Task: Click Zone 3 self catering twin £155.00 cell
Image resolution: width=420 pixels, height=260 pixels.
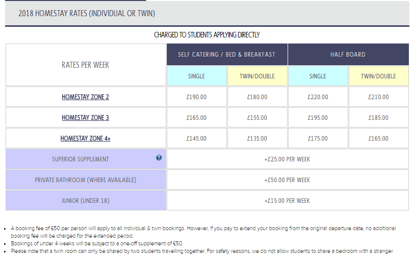Action: coord(257,118)
